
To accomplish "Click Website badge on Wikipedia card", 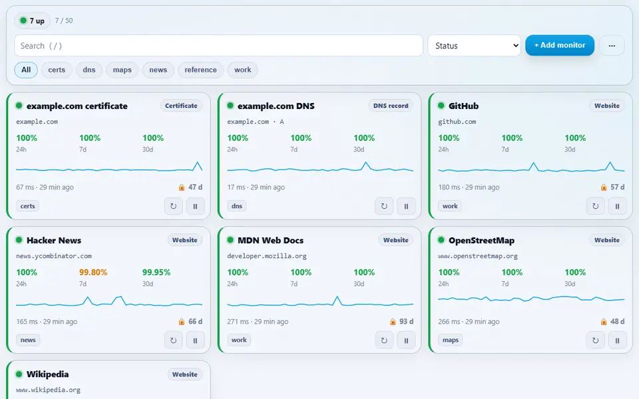I will tap(184, 374).
